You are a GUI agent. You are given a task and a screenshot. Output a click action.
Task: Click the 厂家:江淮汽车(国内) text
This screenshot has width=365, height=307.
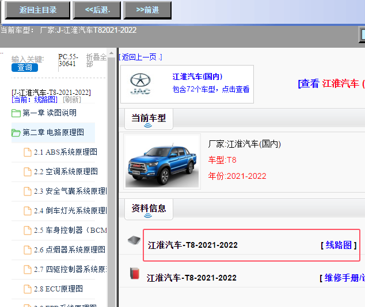(245, 144)
